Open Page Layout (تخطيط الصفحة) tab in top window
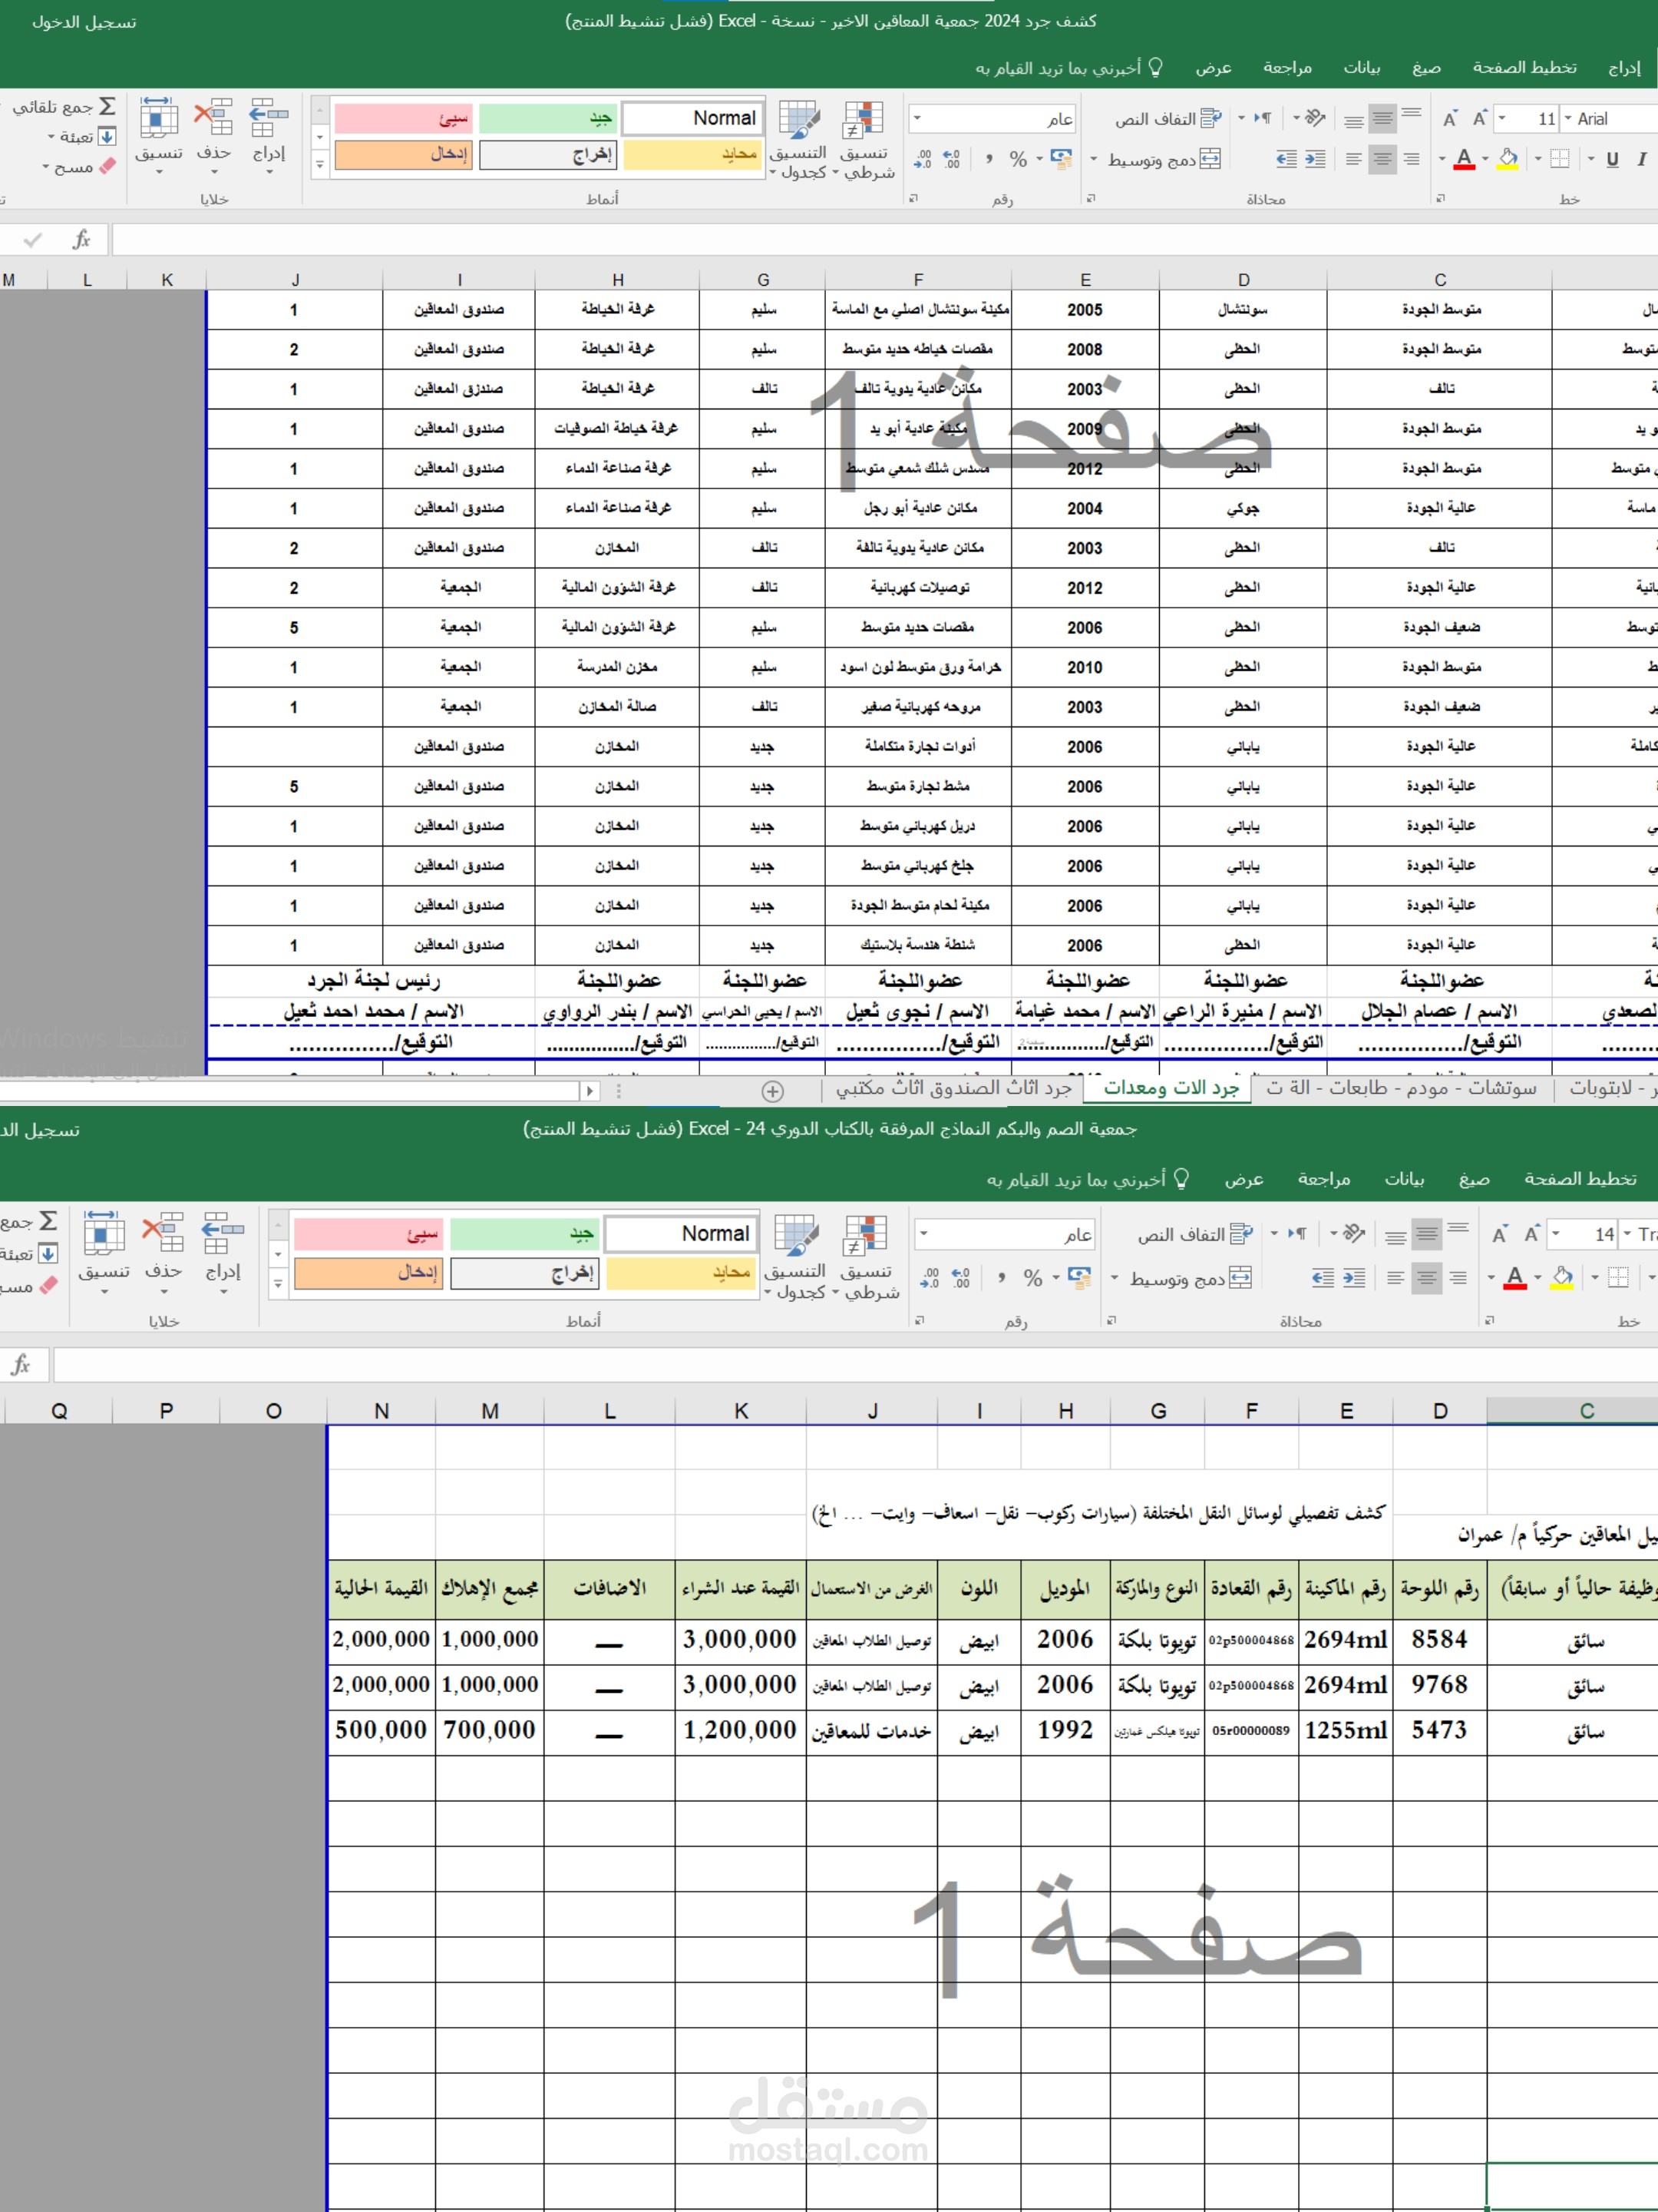The height and width of the screenshot is (2212, 1658). 1524,67
